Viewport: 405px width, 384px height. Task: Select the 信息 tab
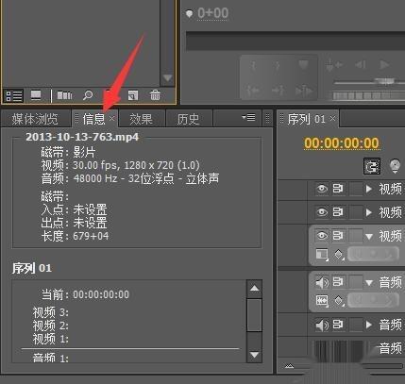93,119
